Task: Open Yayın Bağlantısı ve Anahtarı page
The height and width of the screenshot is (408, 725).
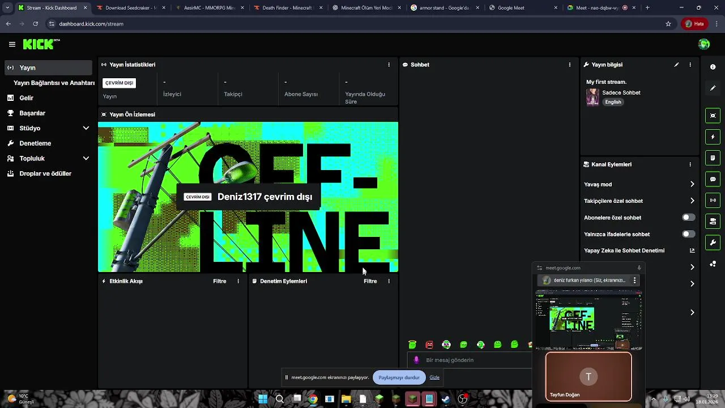Action: click(x=54, y=83)
